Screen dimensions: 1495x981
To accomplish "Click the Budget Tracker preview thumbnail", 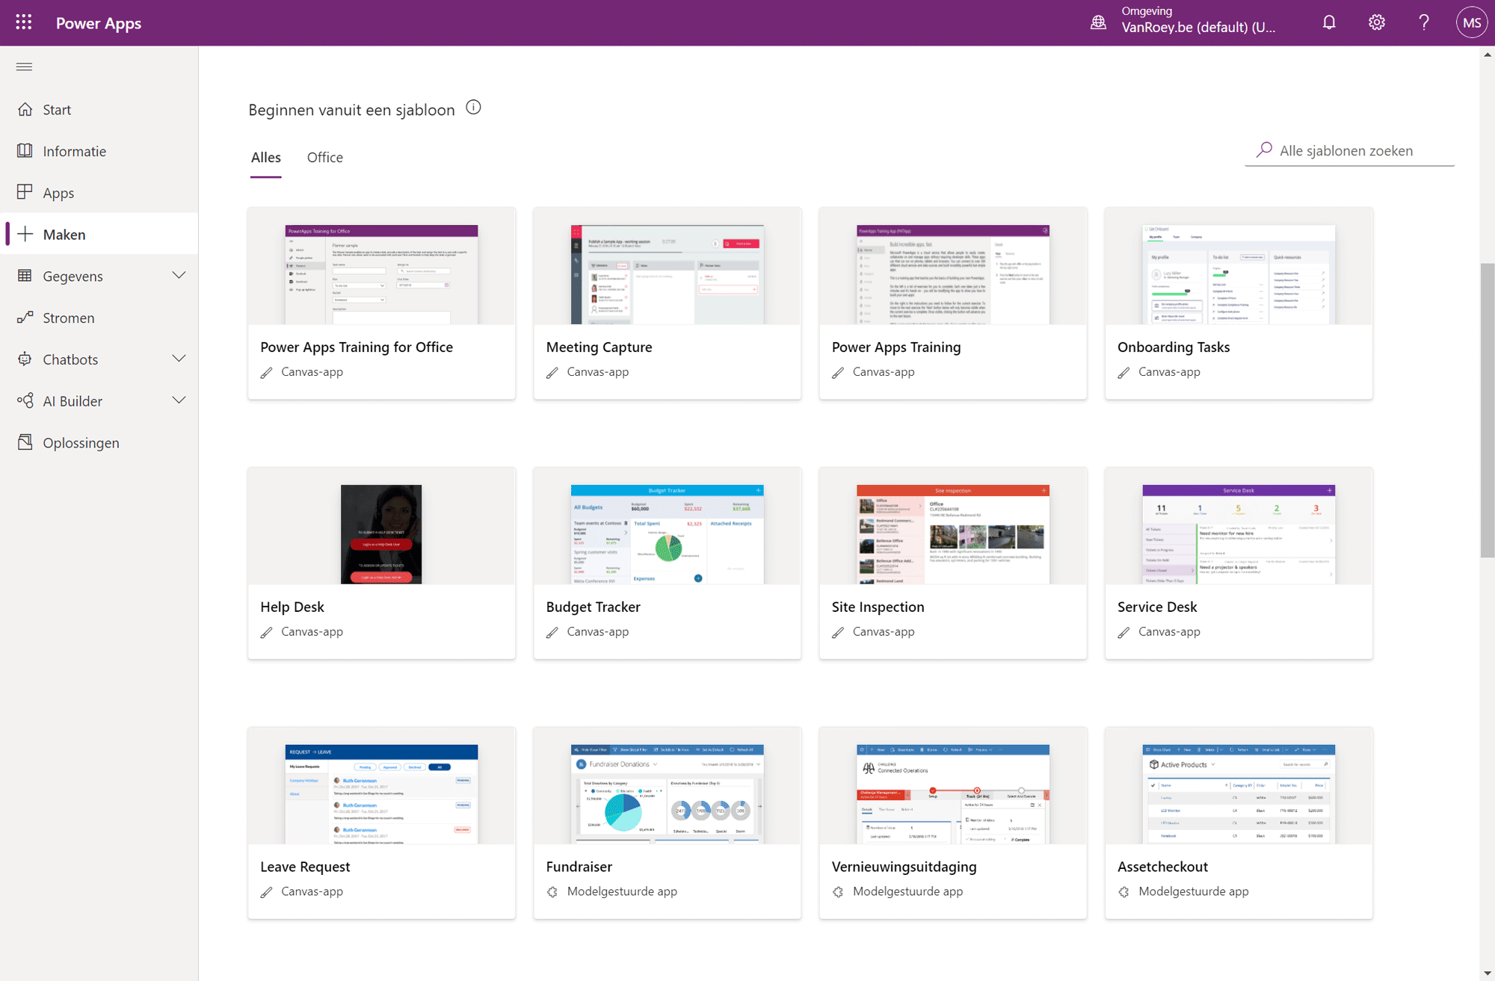I will click(x=668, y=534).
